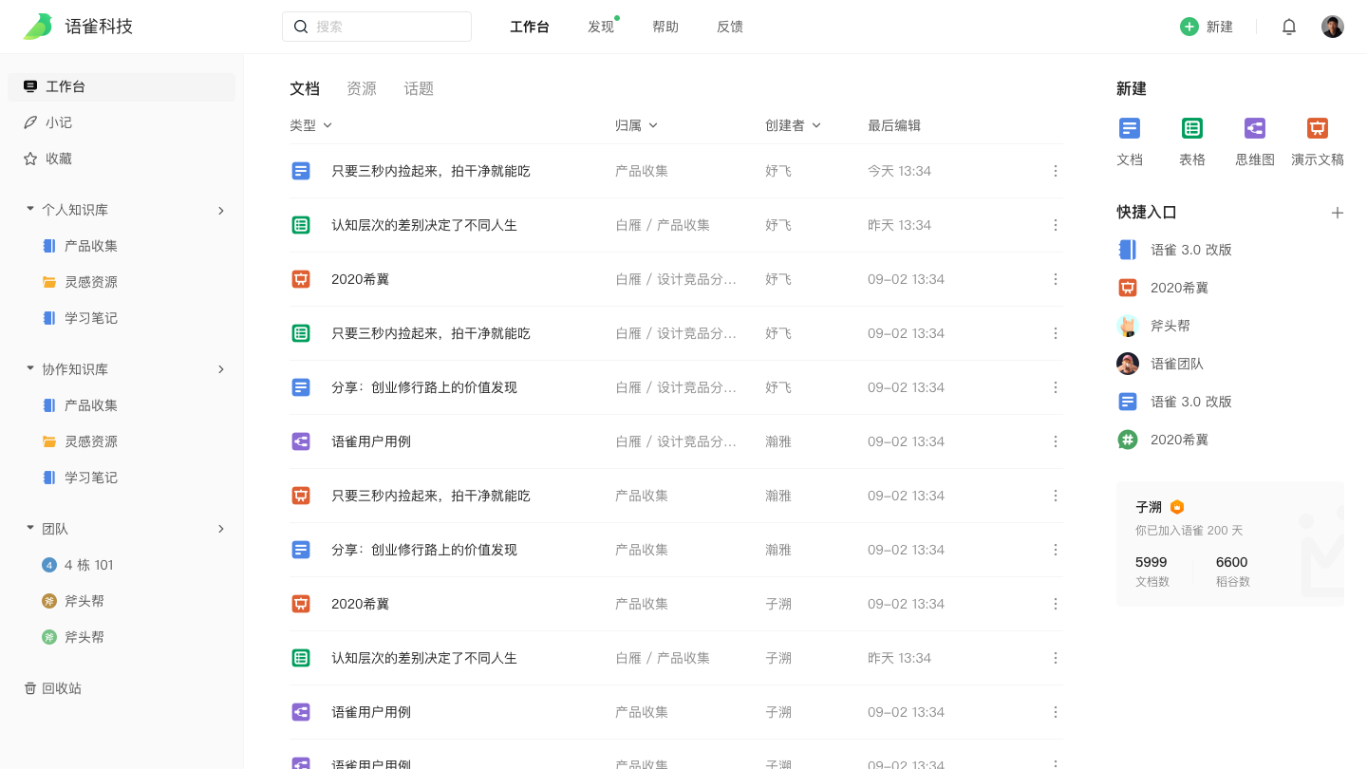
Task: Click the magnifier icon in the search box
Action: point(301,27)
